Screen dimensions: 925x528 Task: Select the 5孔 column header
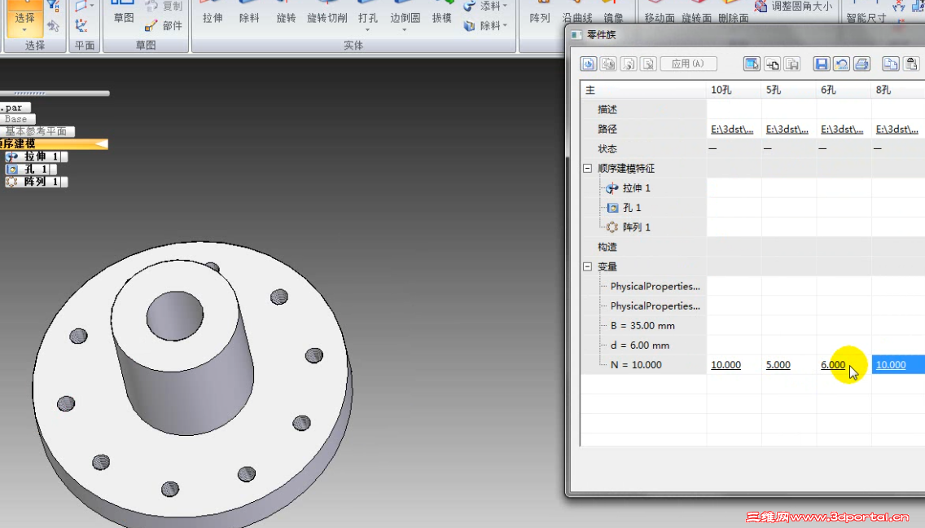pos(789,90)
